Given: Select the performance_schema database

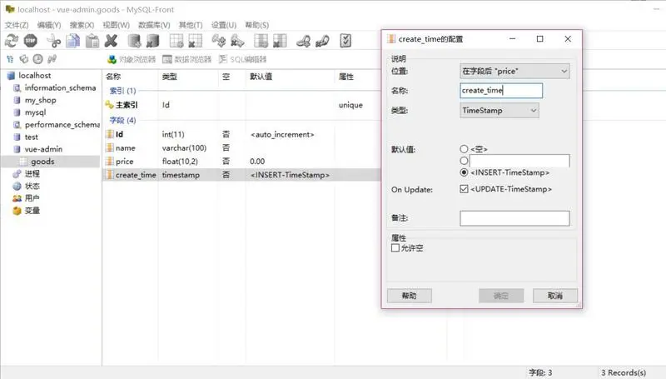Looking at the screenshot, I should 62,124.
